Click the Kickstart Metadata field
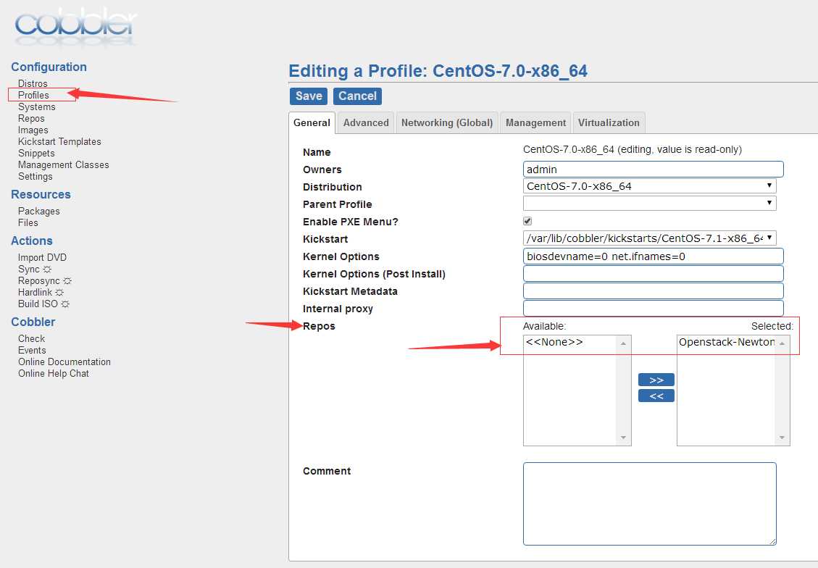 (653, 291)
